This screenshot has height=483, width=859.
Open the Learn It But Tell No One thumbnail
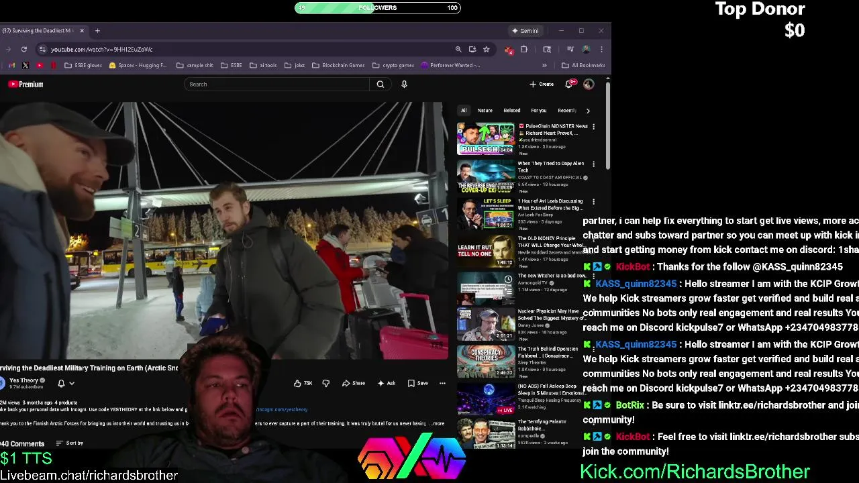[x=486, y=252]
